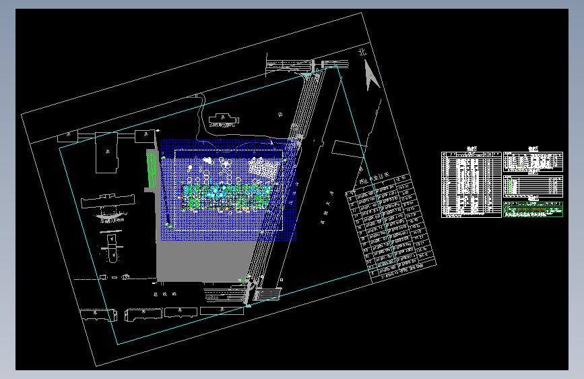
Task: Click the 北 label above the north arrow
Action: pos(362,52)
